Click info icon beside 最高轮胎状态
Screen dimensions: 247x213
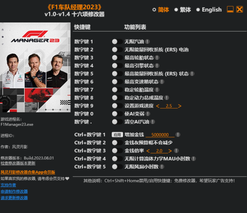pos(157,58)
